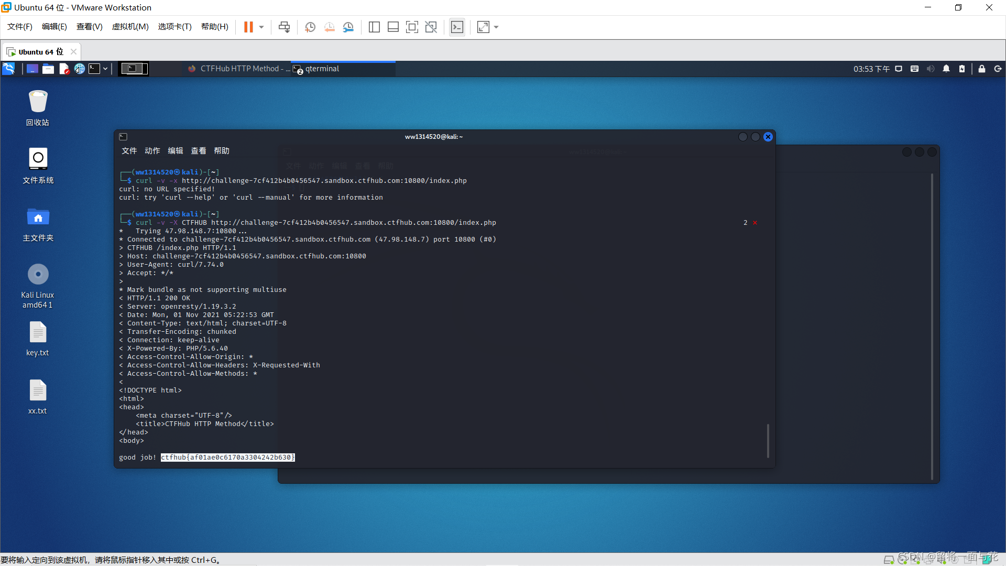Open the 动作 menu in qterminal

pyautogui.click(x=152, y=151)
